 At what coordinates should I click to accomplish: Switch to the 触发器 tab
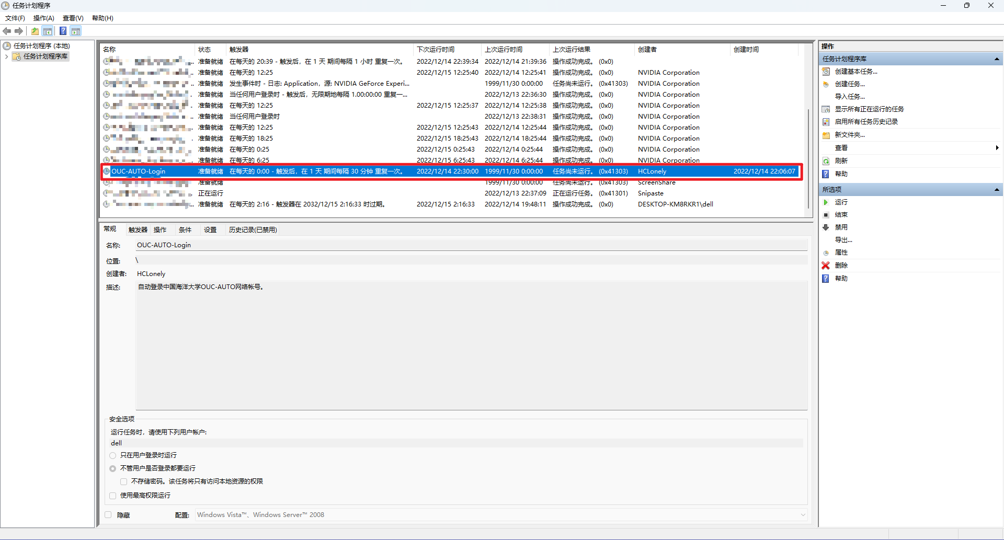[138, 230]
